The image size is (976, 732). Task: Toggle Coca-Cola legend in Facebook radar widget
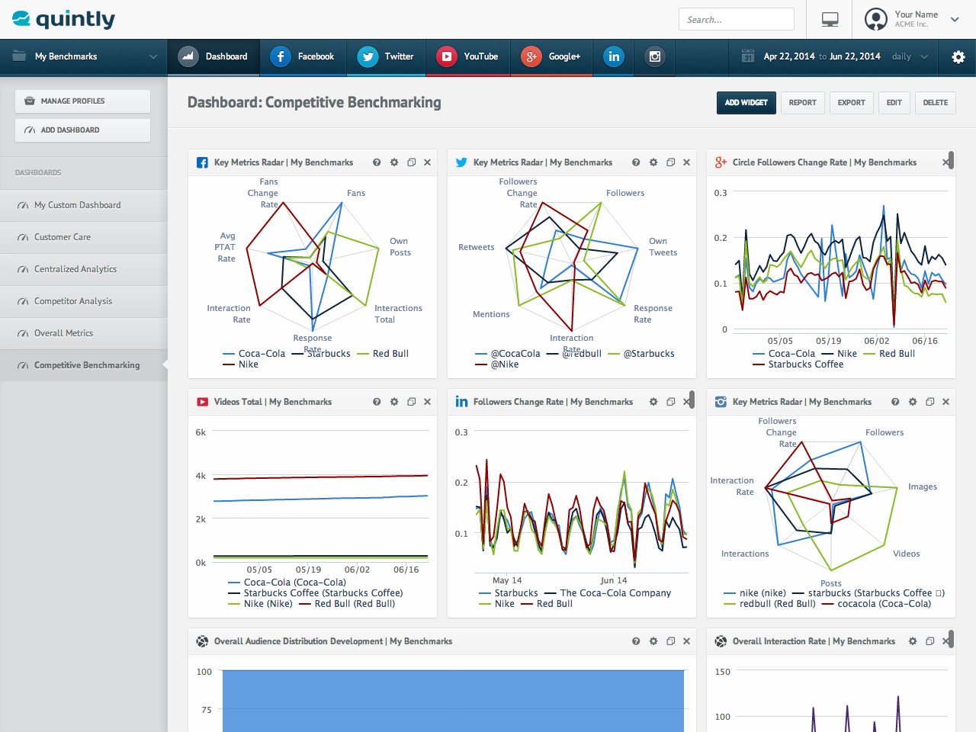pyautogui.click(x=254, y=354)
